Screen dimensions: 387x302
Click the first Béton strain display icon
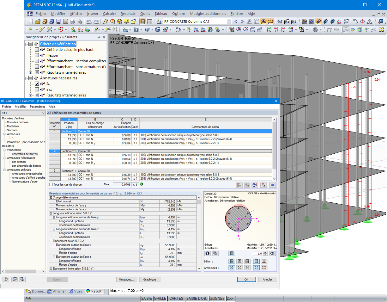coord(232,261)
